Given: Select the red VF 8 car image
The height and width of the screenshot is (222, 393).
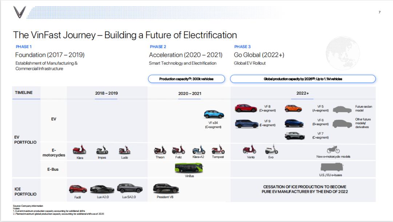Looking at the screenshot, I should (246, 108).
